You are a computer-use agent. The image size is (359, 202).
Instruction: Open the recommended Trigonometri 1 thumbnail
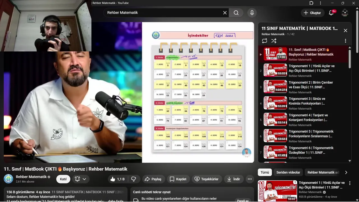point(277,191)
